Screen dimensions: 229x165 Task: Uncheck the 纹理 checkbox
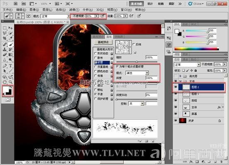96,62
